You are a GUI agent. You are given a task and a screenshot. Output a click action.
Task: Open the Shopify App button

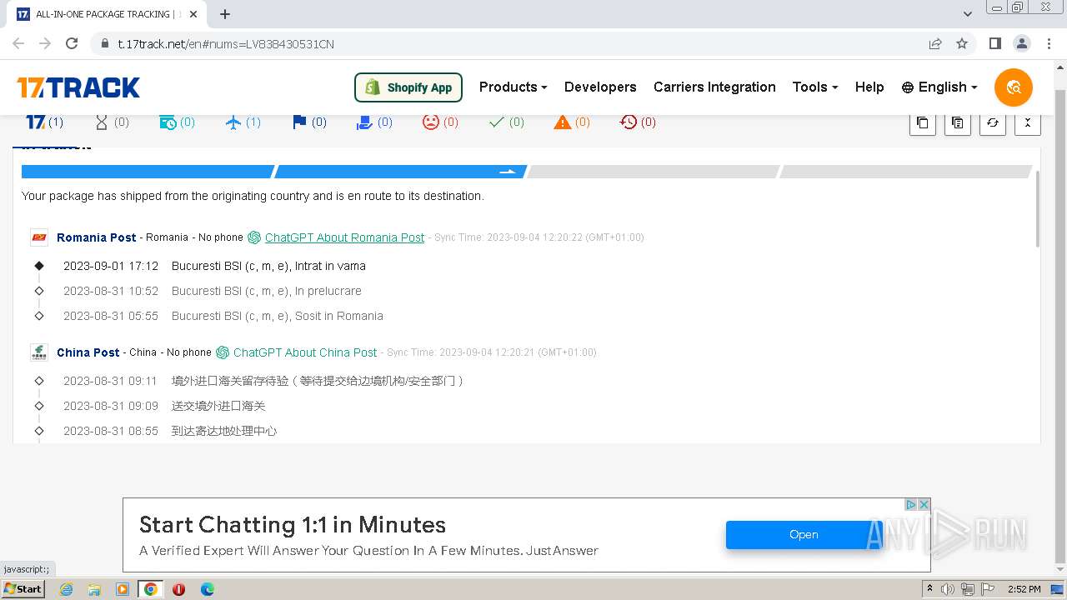pos(408,87)
